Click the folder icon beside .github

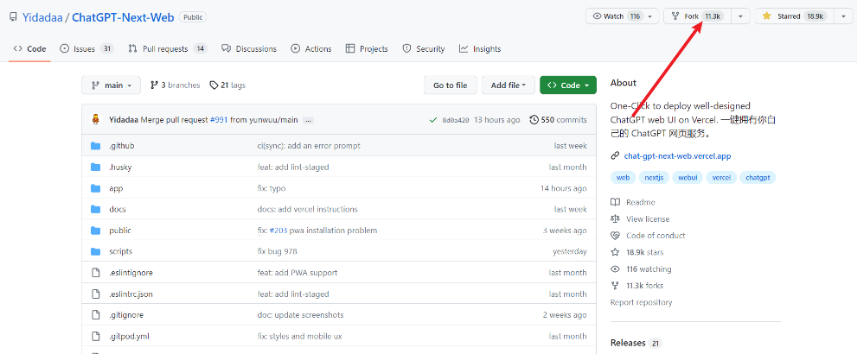tap(96, 146)
